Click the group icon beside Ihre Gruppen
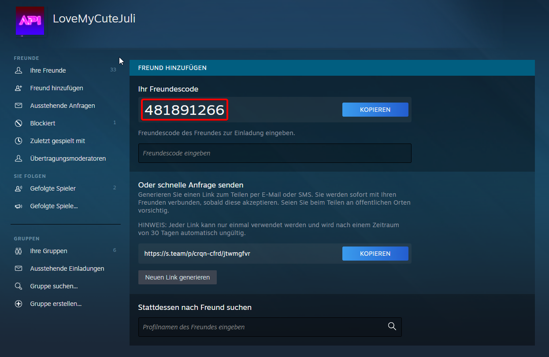549x357 pixels. pos(19,251)
